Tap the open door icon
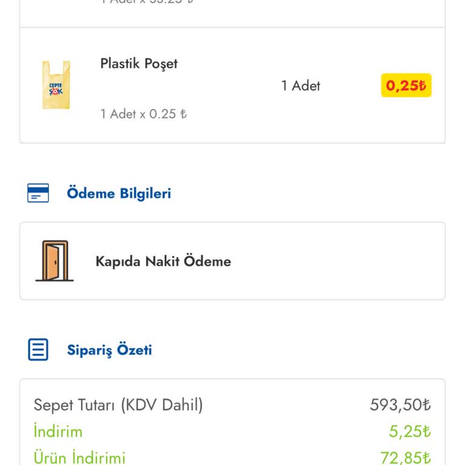This screenshot has width=465, height=465. pos(54,261)
